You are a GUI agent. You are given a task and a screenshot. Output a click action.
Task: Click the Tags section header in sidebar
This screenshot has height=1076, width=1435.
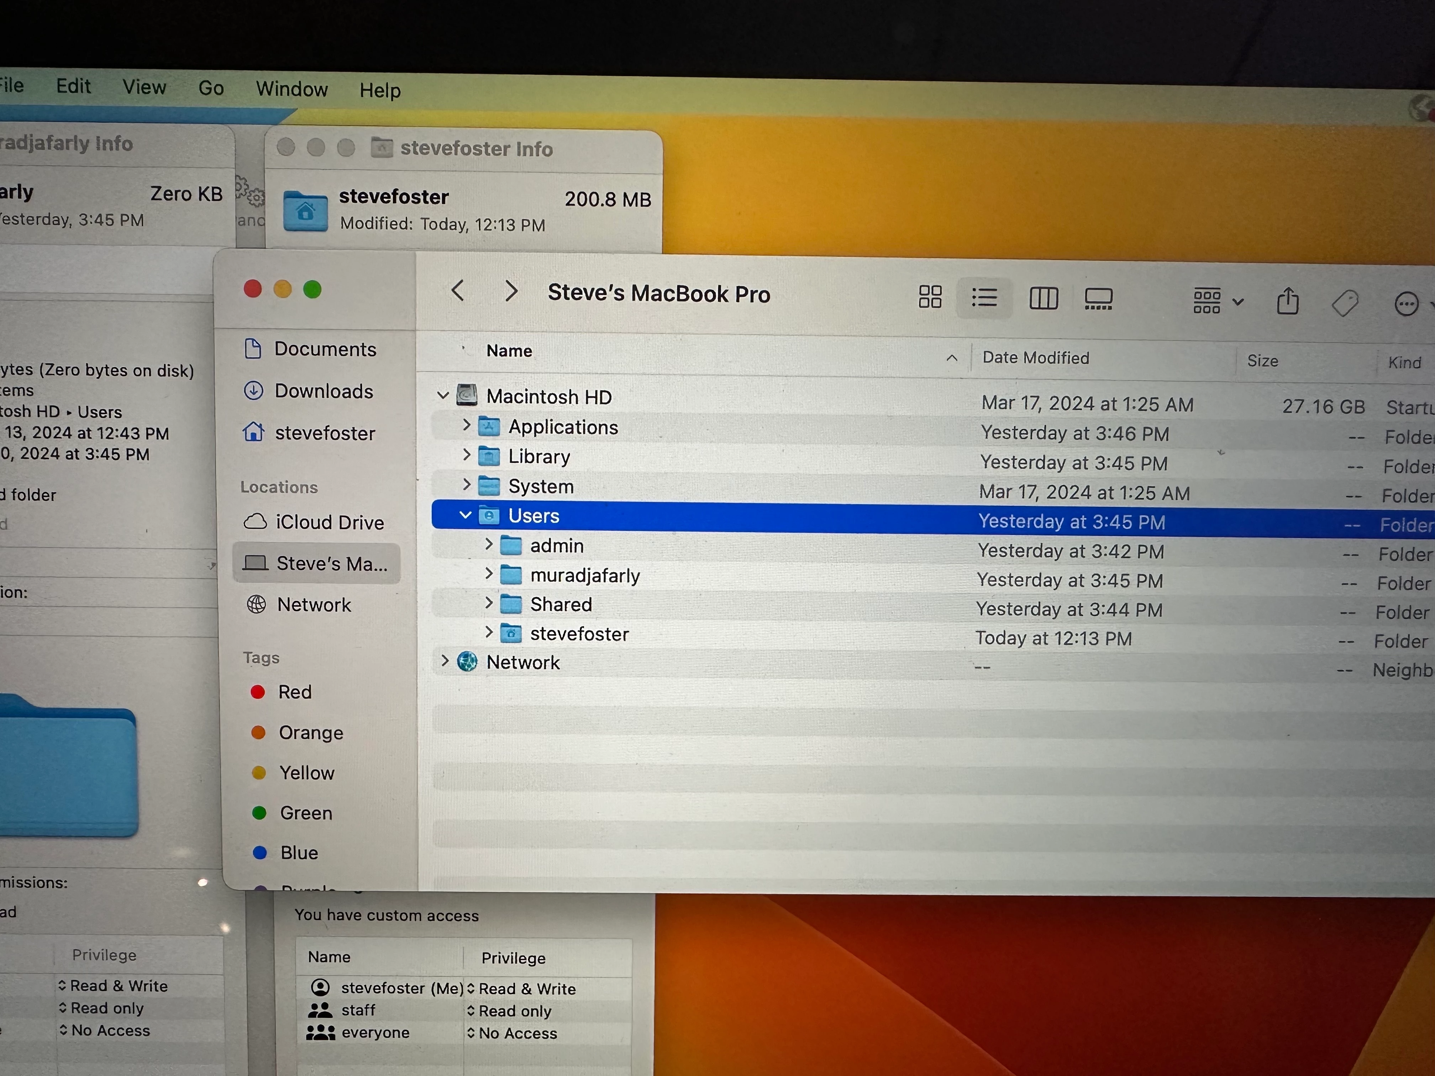(262, 658)
